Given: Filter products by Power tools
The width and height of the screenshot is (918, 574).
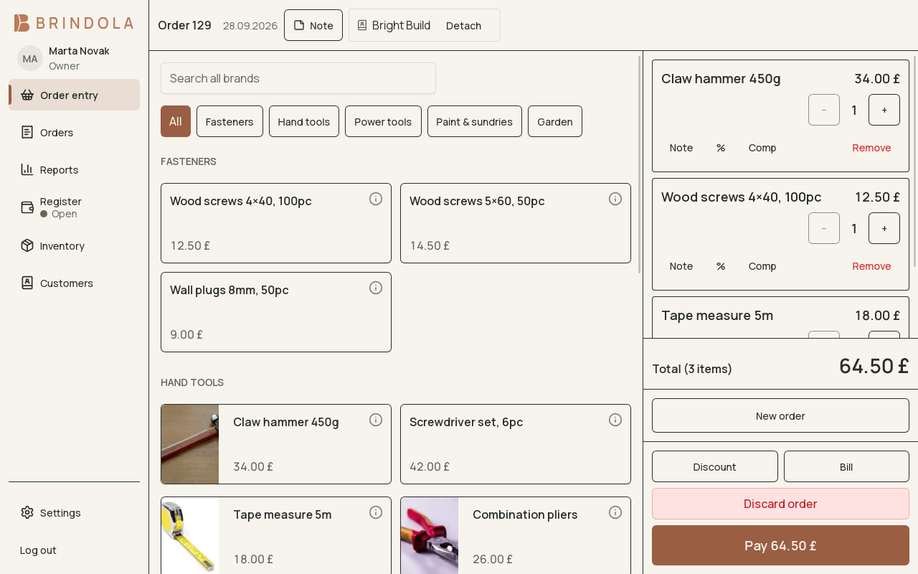Looking at the screenshot, I should (383, 121).
